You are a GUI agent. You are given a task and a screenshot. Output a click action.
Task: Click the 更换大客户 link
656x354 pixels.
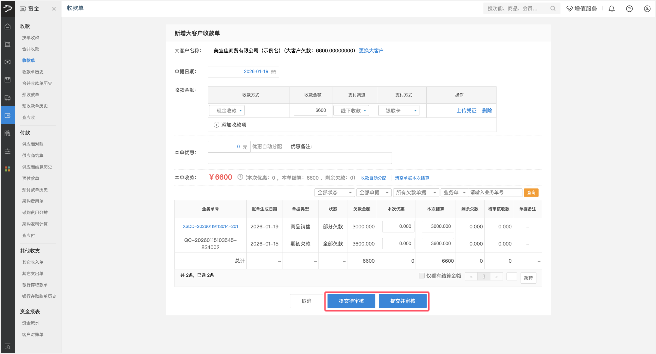click(x=371, y=50)
